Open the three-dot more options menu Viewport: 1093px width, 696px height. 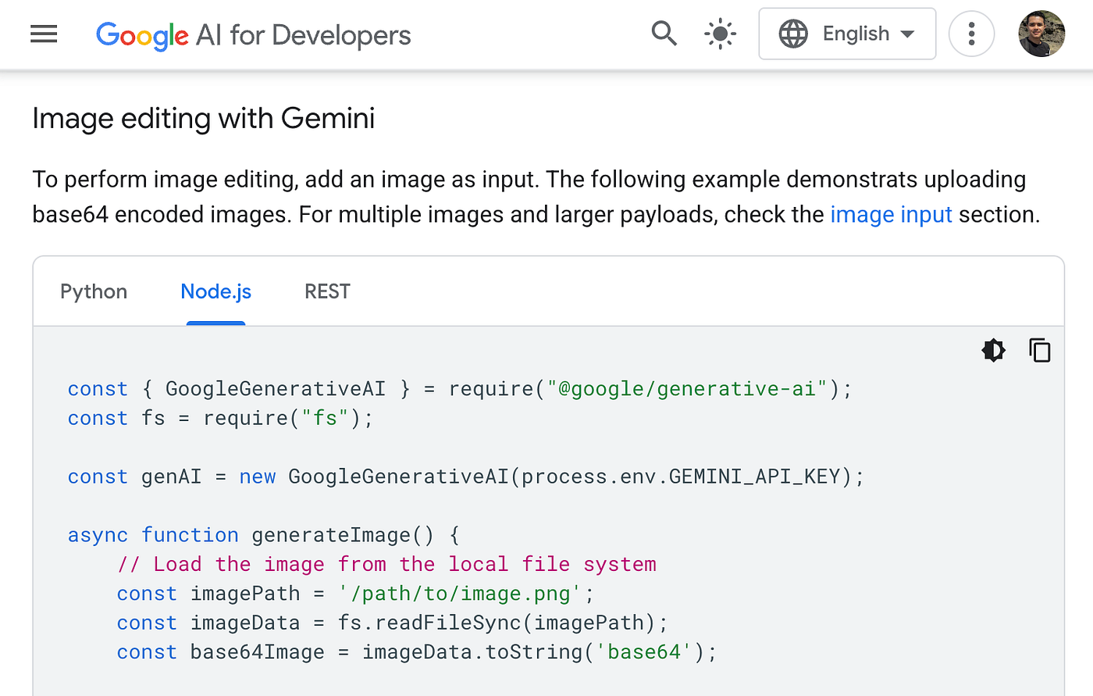point(971,34)
